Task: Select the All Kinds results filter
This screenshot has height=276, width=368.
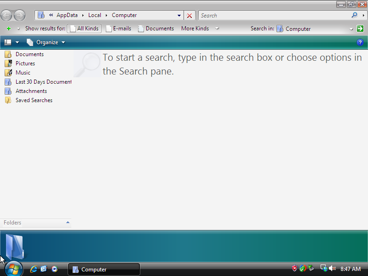Action: click(84, 29)
